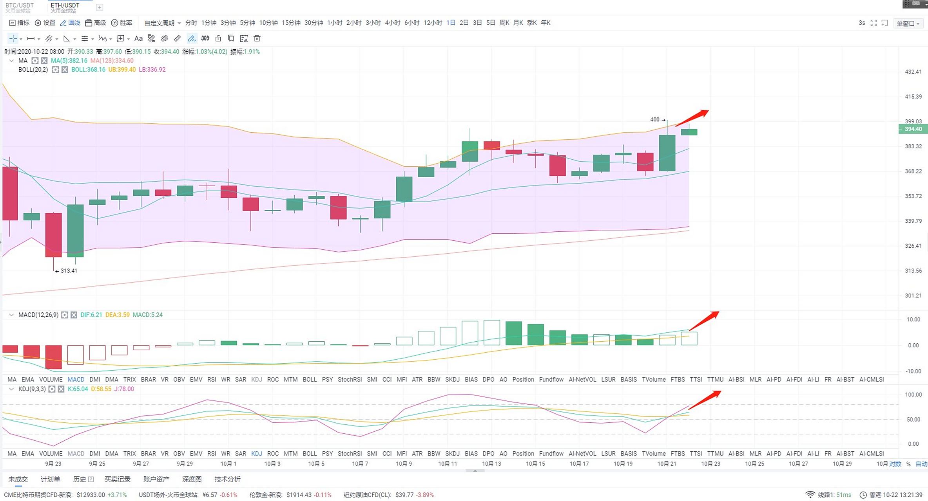This screenshot has height=501, width=928.
Task: Toggle 自动 auto scale
Action: tap(921, 464)
